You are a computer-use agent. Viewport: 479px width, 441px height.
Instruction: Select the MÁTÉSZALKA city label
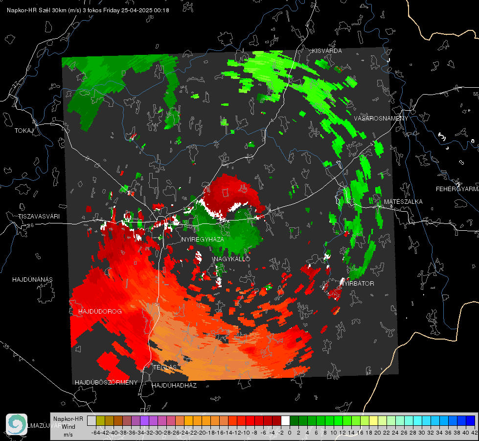point(403,202)
